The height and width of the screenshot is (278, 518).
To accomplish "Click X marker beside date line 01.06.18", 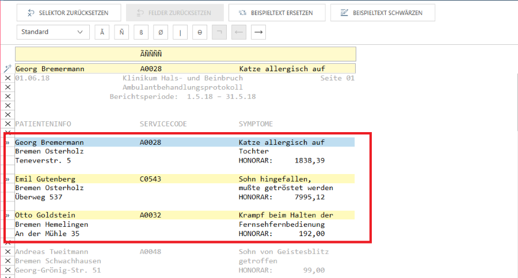I will tap(7, 78).
